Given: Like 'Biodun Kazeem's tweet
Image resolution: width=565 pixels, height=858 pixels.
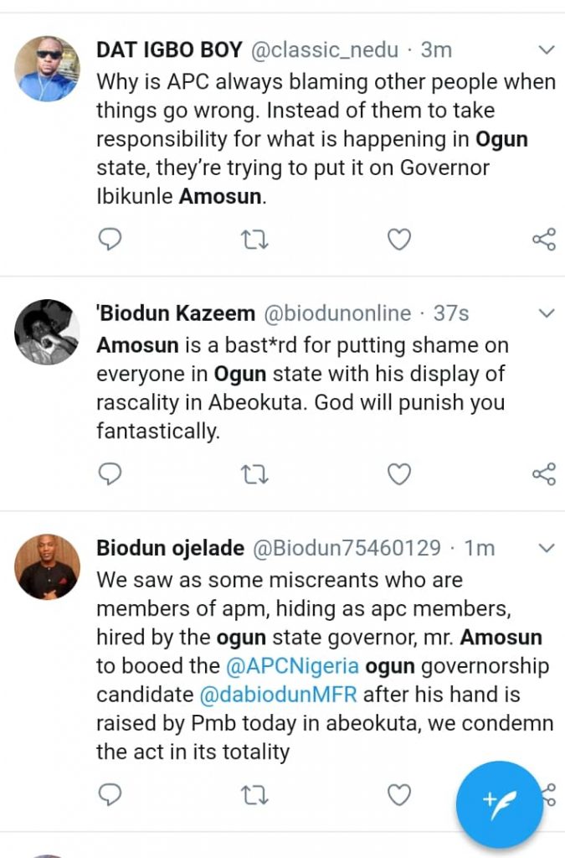Looking at the screenshot, I should click(399, 474).
